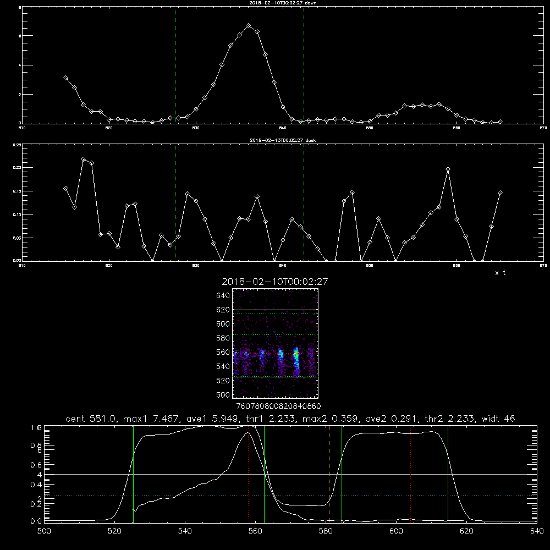
Task: Click spectrogram y-axis label 560
Action: point(223,352)
